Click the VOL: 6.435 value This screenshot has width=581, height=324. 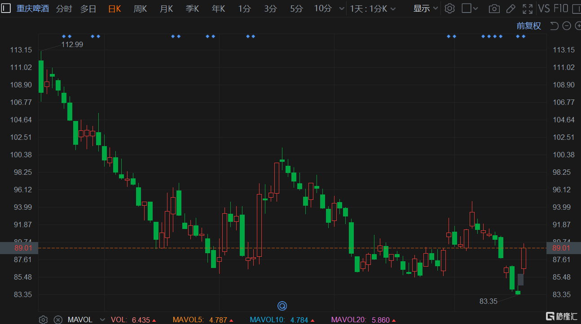click(x=133, y=320)
